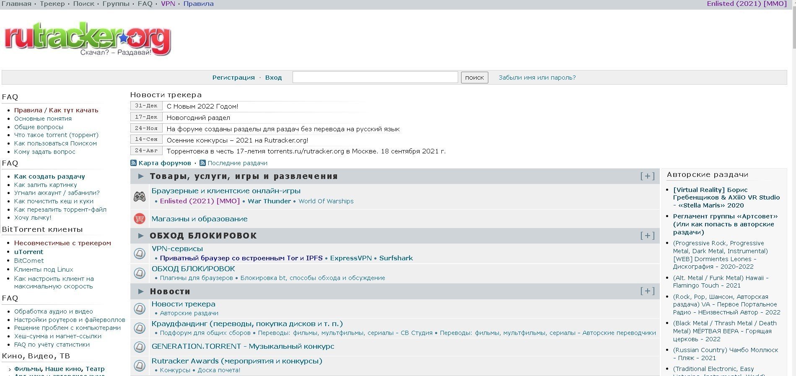Image resolution: width=796 pixels, height=376 pixels.
Task: Open Чамбо Моллюск – Пляж – 2021 release
Action: pyautogui.click(x=726, y=354)
